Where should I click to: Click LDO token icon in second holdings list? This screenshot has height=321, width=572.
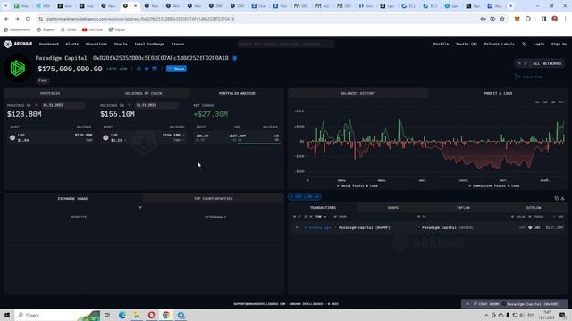(105, 137)
